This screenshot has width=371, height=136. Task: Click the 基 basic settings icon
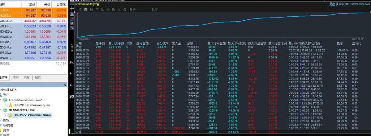point(72,23)
